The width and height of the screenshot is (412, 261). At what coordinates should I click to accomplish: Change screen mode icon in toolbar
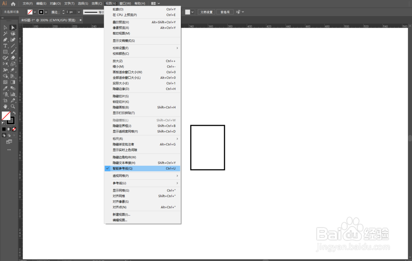[x=9, y=142]
